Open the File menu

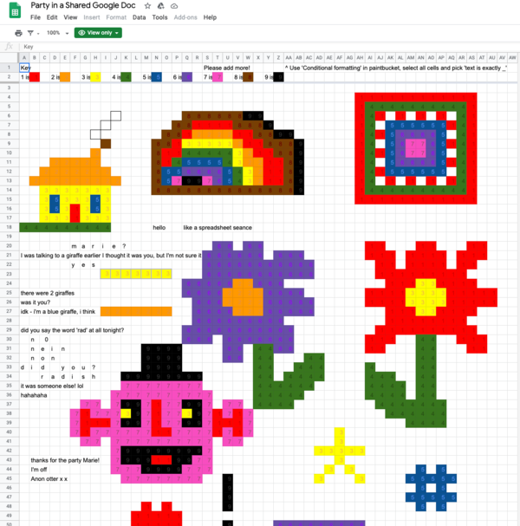point(35,17)
